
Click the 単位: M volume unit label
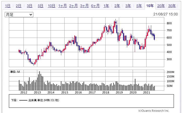tap(15, 72)
